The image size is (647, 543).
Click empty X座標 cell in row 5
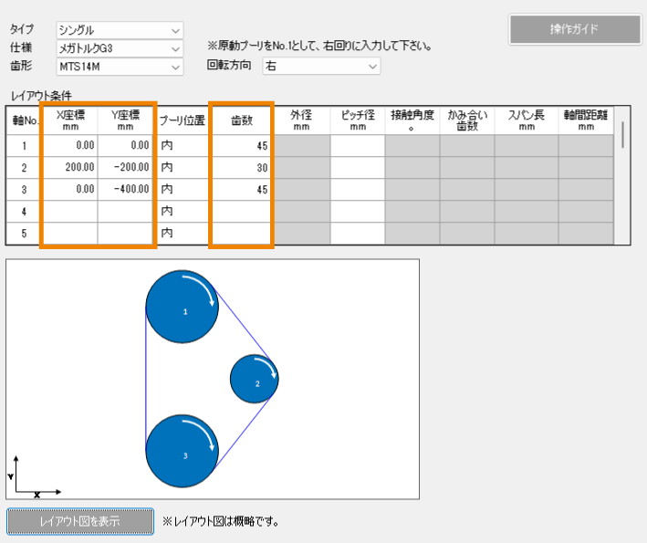[70, 233]
